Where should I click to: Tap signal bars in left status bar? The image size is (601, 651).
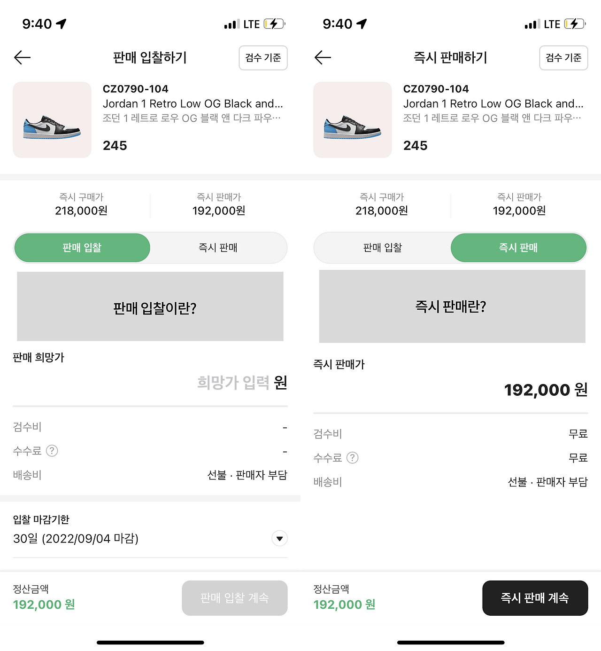click(231, 24)
